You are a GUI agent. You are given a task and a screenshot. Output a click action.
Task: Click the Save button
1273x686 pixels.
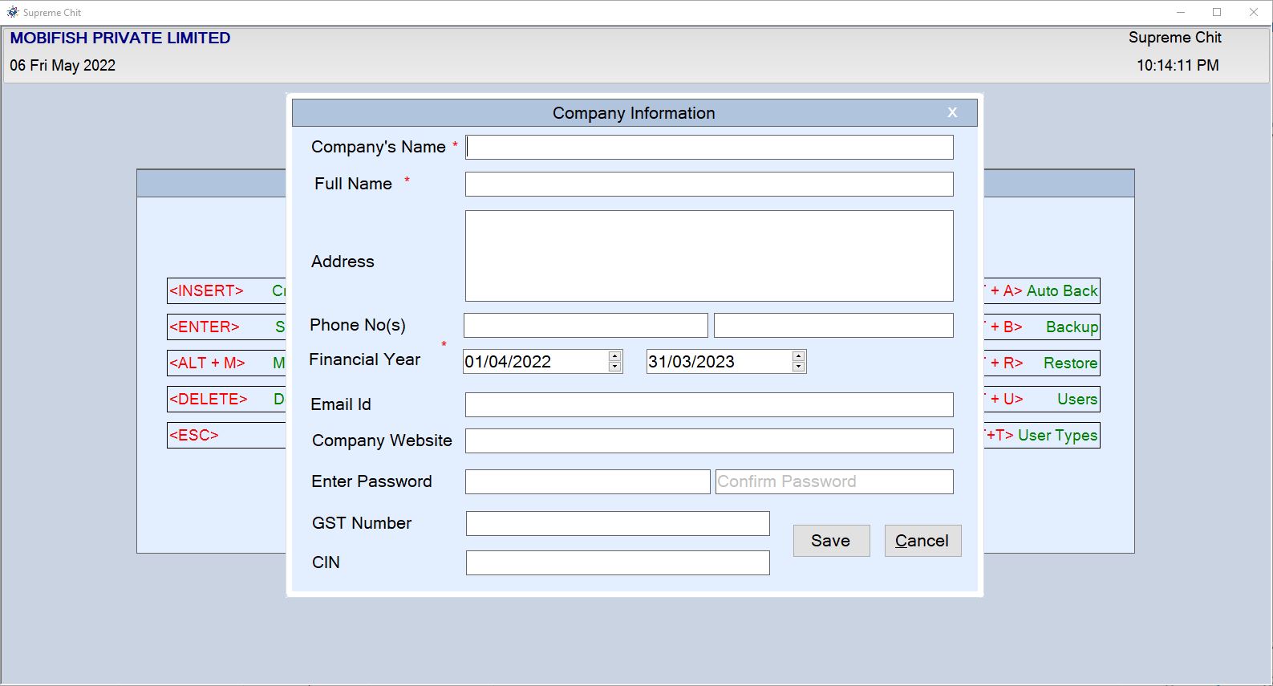pyautogui.click(x=831, y=540)
